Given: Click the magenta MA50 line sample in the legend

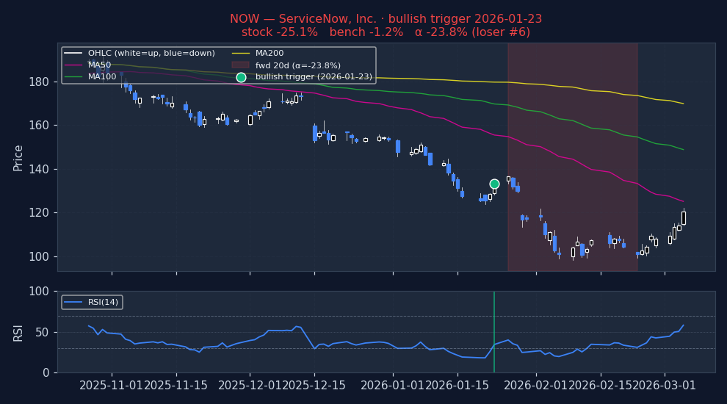Looking at the screenshot, I should (x=73, y=65).
